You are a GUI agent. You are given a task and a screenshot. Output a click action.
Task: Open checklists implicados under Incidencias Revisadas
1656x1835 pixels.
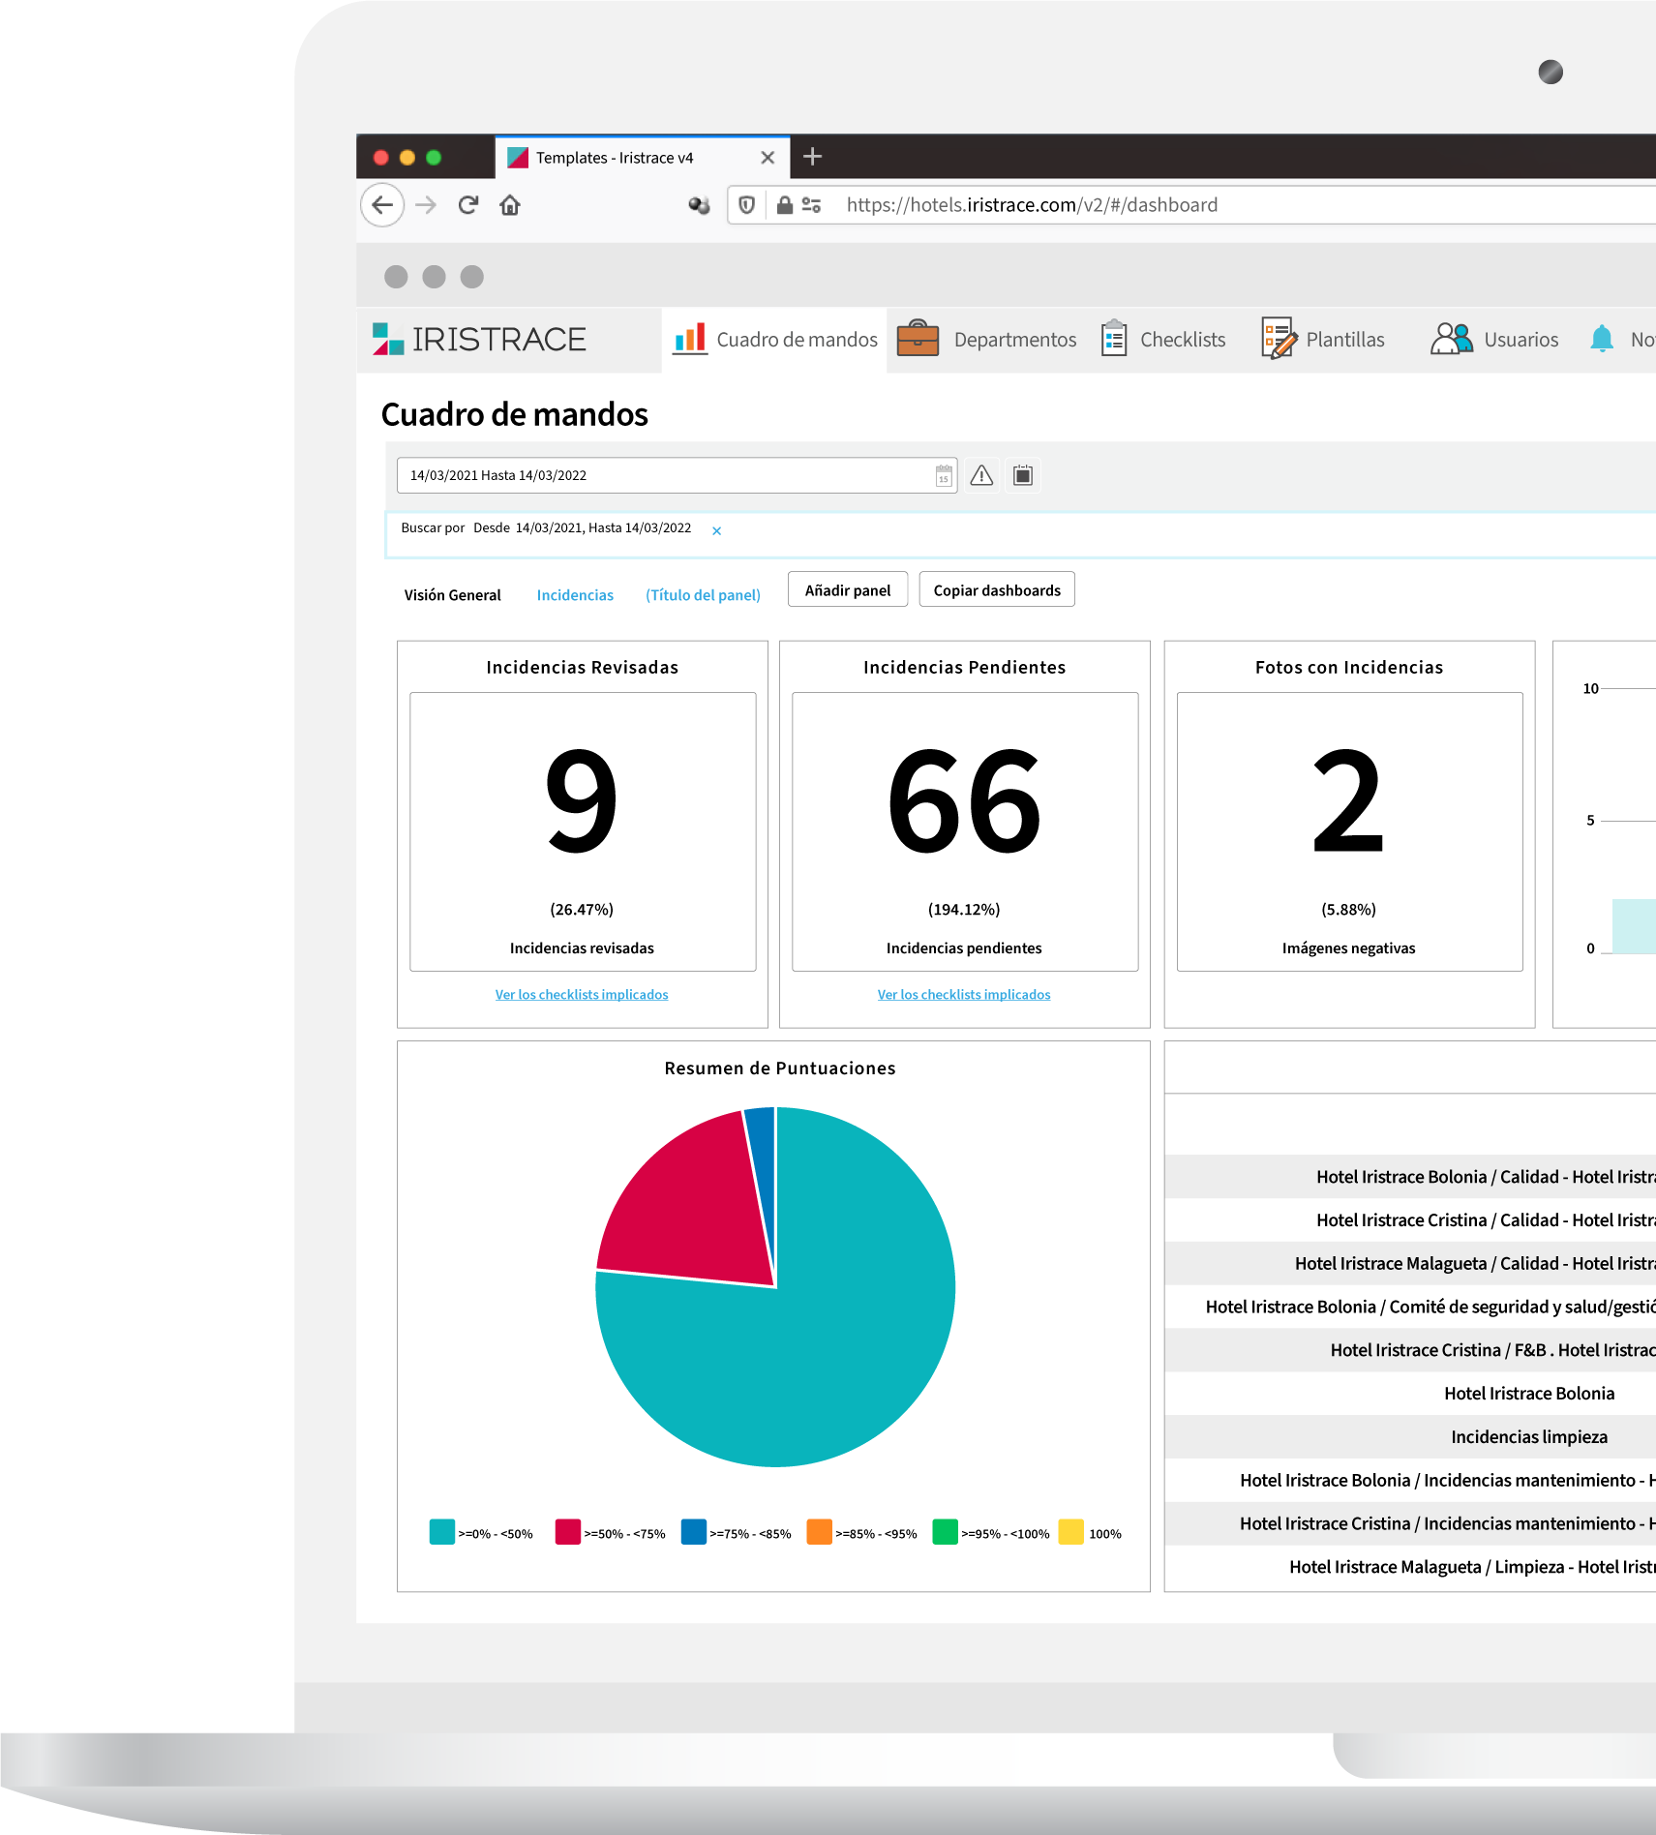click(x=582, y=994)
